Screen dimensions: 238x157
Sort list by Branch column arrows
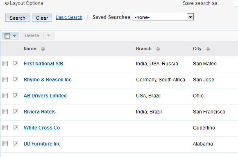[x=158, y=49]
